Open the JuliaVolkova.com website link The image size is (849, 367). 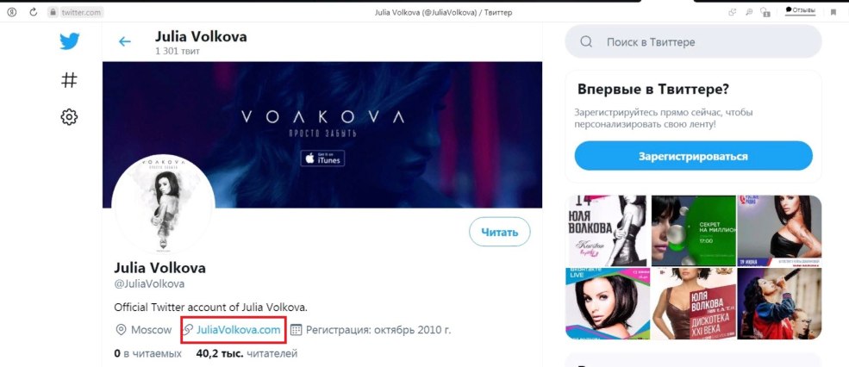pyautogui.click(x=239, y=330)
